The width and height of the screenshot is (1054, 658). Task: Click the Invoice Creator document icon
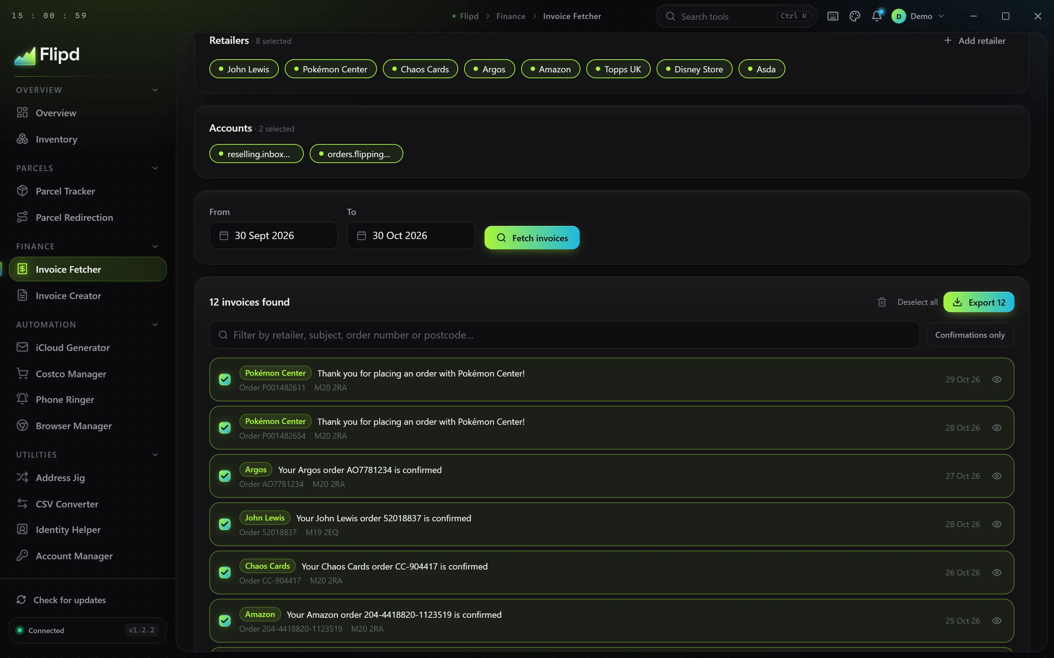pyautogui.click(x=22, y=295)
